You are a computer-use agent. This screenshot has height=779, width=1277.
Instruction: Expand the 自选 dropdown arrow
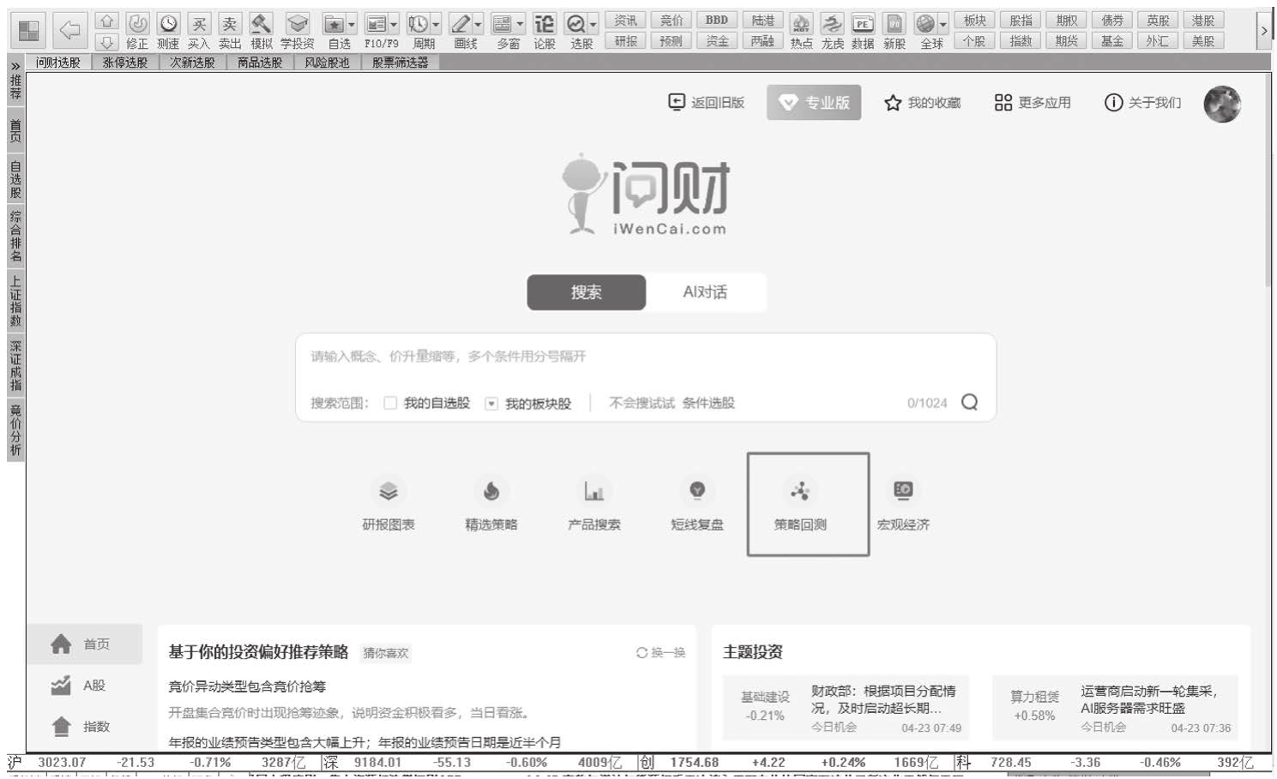coord(352,24)
